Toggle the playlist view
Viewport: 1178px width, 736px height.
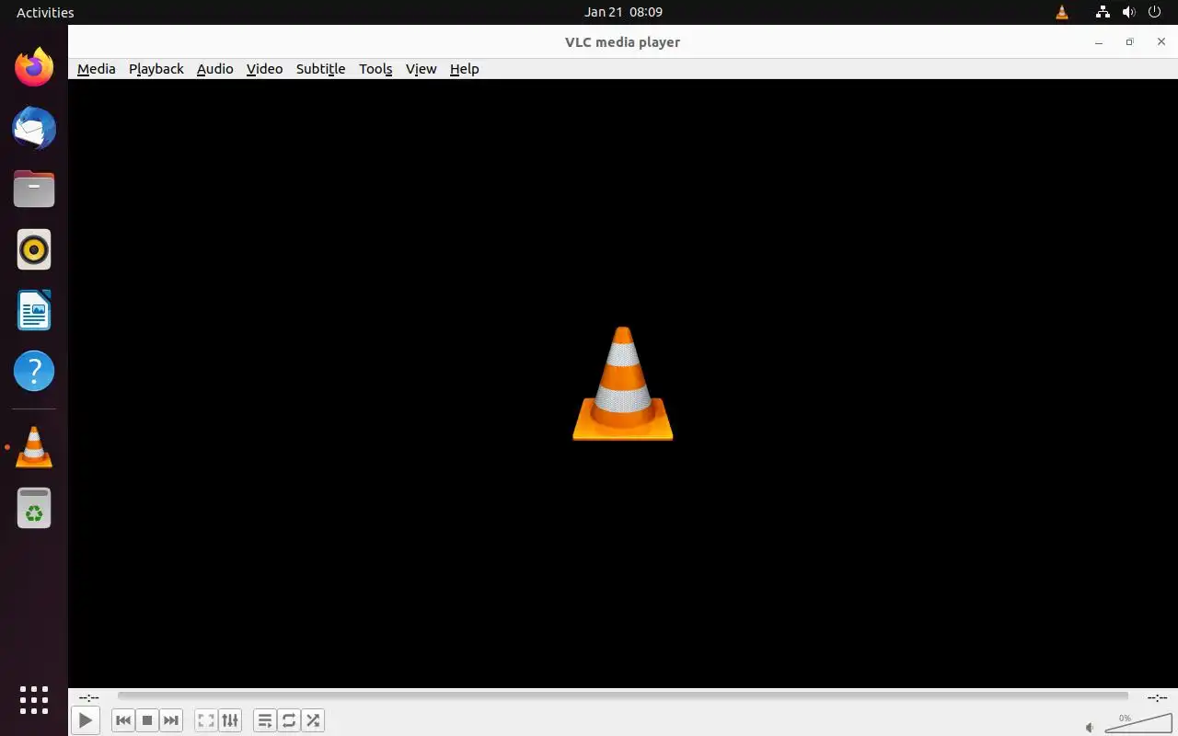[x=265, y=720]
